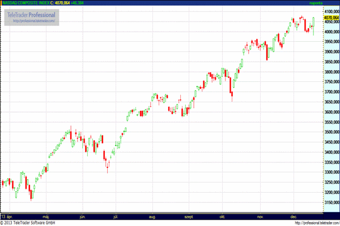
Task: Open the professional.teletrader.com link in watermark
Action: [34, 21]
